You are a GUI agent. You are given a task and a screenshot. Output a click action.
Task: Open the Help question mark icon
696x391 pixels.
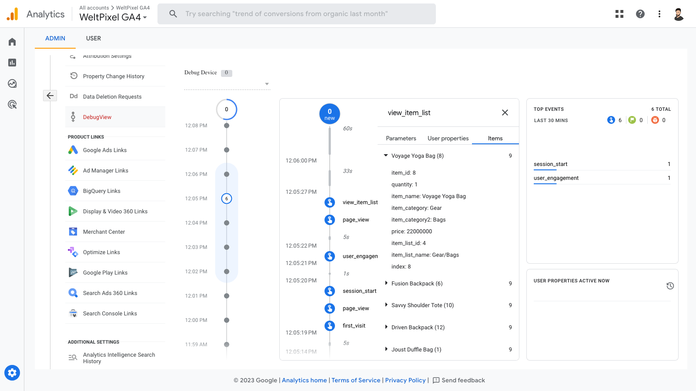640,14
